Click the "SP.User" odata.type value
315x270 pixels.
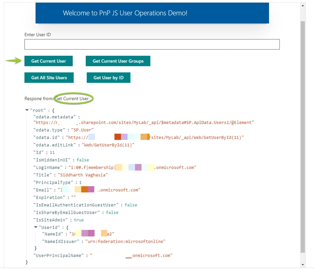click(x=82, y=130)
